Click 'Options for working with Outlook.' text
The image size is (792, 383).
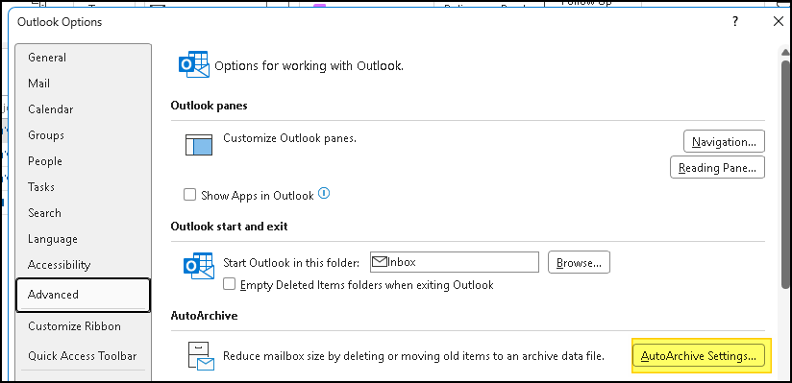coord(309,66)
